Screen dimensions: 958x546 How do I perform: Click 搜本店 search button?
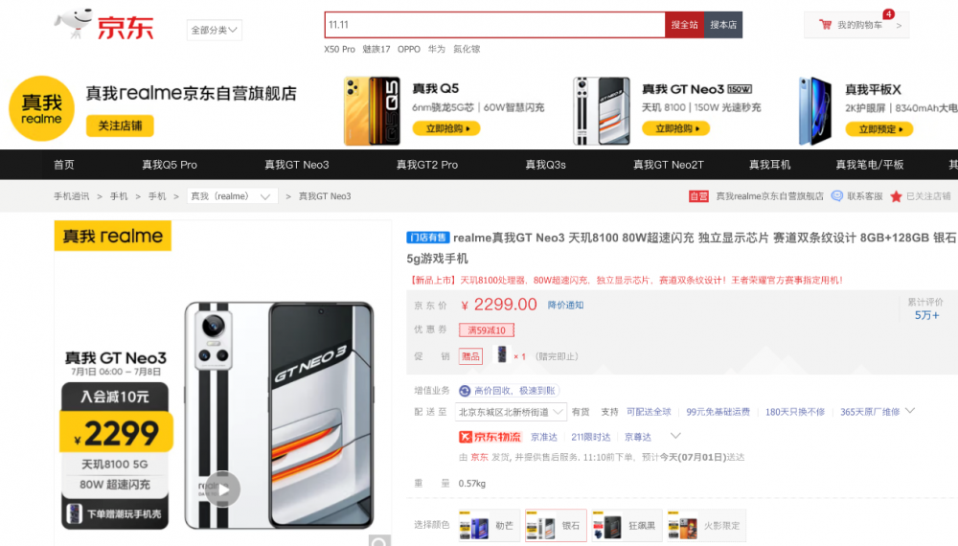click(x=723, y=25)
